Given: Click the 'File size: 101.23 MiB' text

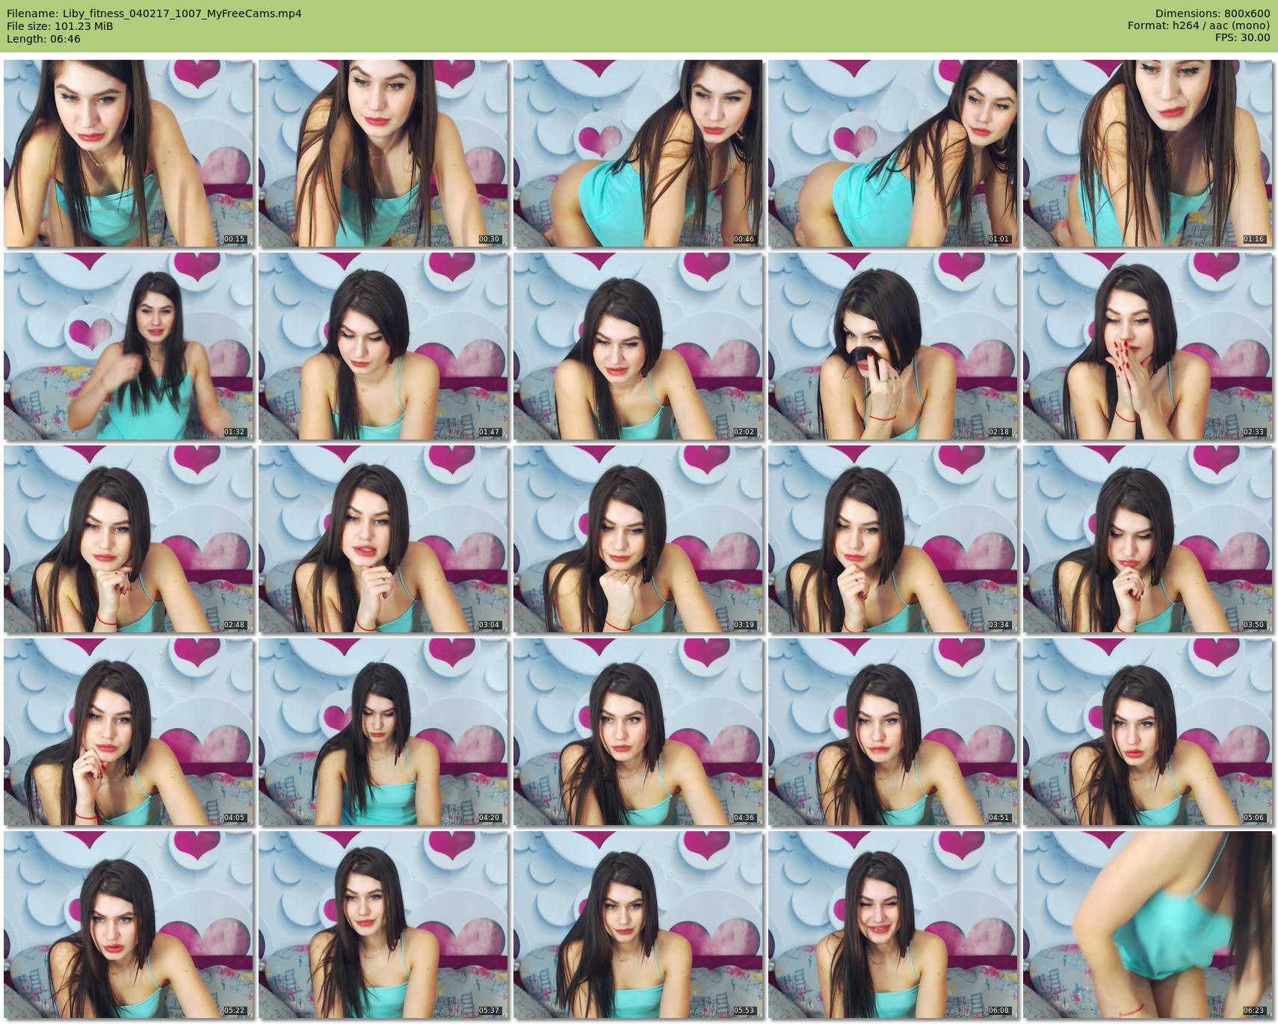Looking at the screenshot, I should [60, 26].
